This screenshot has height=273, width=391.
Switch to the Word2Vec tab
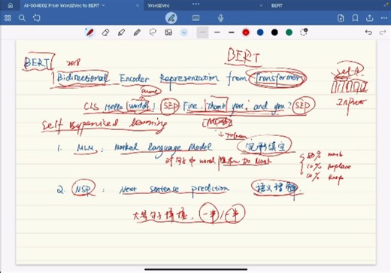159,5
